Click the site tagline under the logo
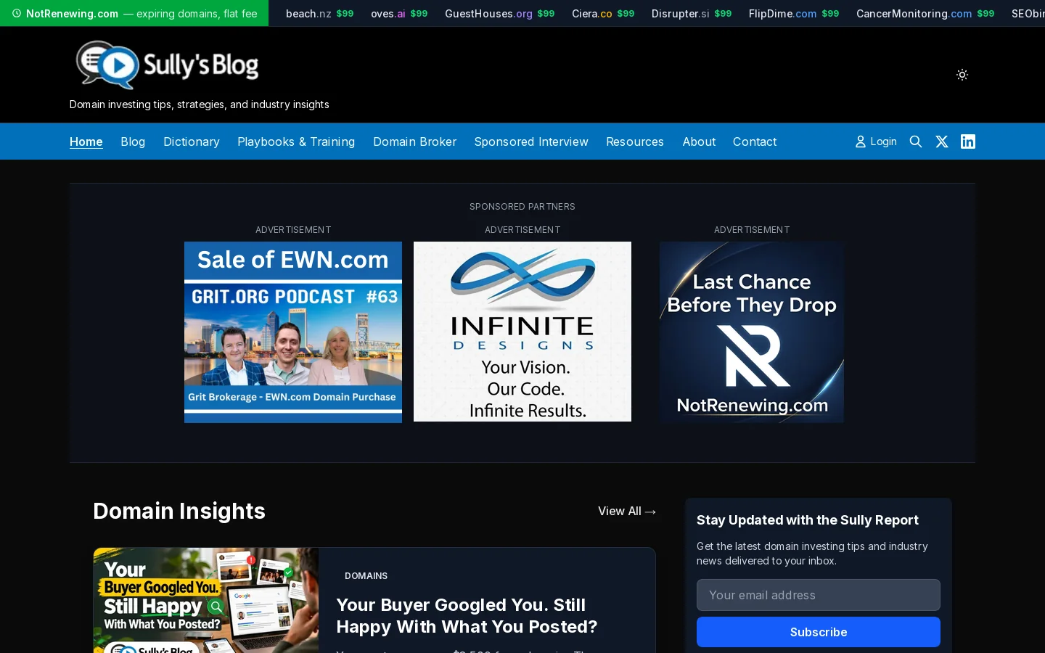 click(200, 104)
